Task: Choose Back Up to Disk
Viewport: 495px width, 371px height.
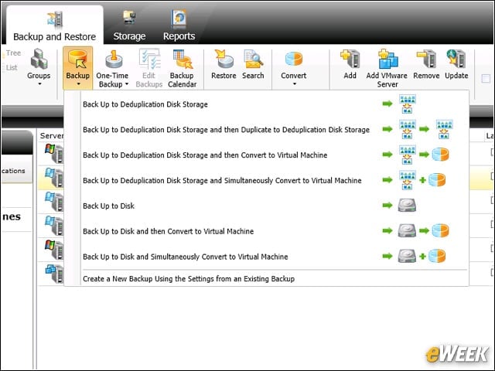Action: pyautogui.click(x=266, y=206)
